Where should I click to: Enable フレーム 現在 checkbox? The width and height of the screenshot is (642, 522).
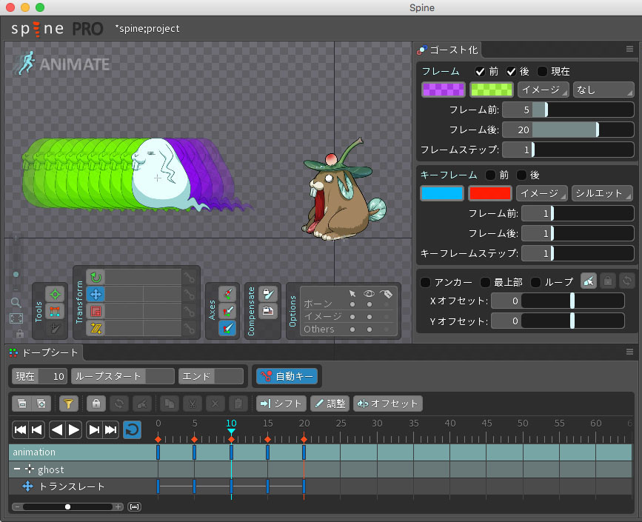tap(542, 72)
